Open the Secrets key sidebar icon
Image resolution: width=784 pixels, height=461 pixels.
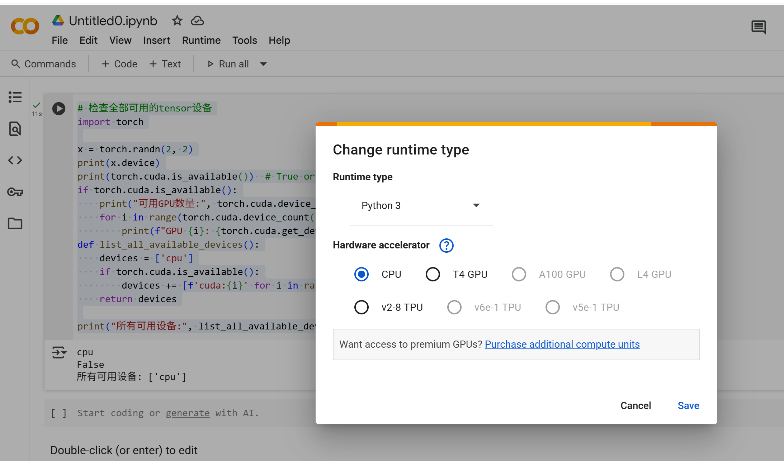coord(15,192)
